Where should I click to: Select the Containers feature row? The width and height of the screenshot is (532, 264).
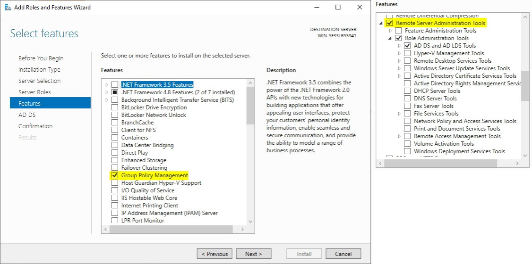point(134,138)
